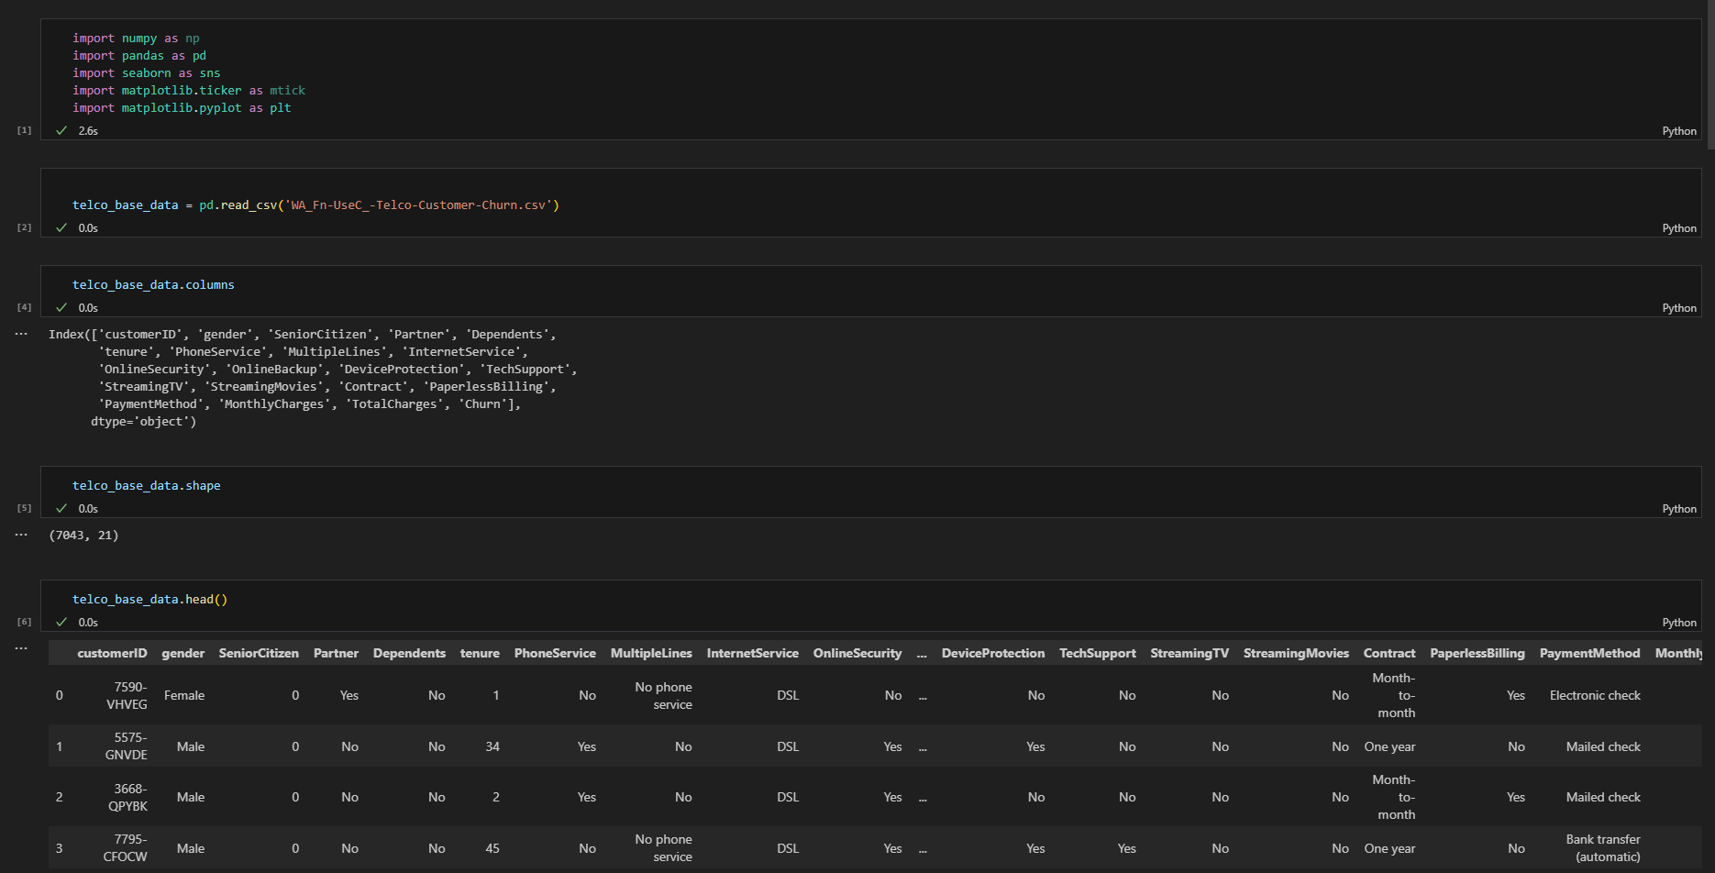Screen dimensions: 1715x873
Task: Click execution count [6] beside head cell
Action: pyautogui.click(x=25, y=622)
